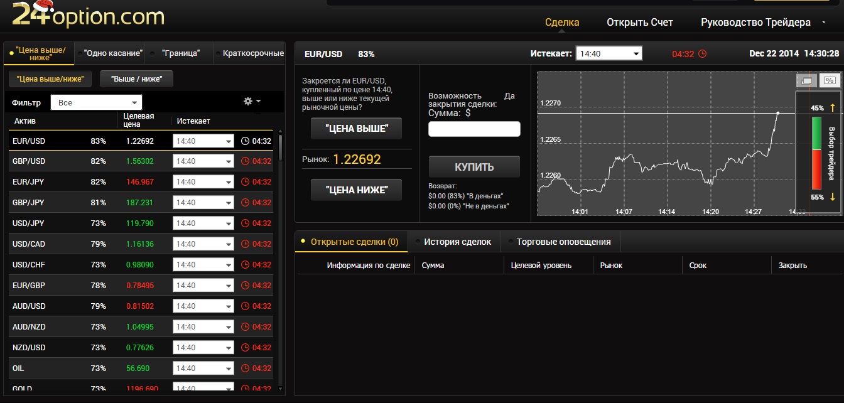Switch to "Краткосрочные" option type

click(x=252, y=53)
